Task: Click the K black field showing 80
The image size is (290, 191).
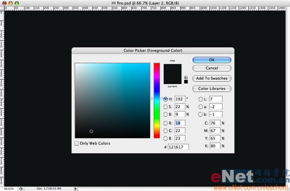Action: click(215, 146)
